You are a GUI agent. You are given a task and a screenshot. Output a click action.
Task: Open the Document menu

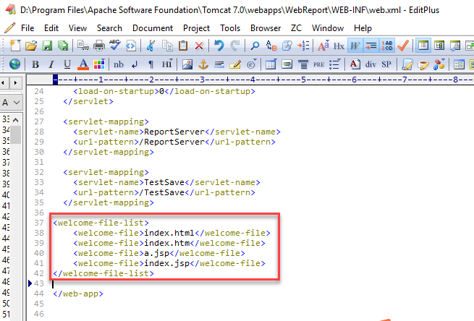tap(153, 28)
